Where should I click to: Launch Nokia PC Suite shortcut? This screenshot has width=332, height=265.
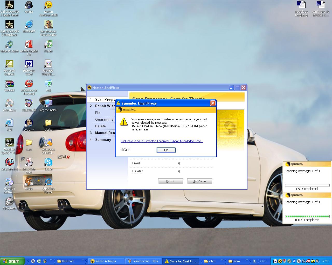point(10,47)
